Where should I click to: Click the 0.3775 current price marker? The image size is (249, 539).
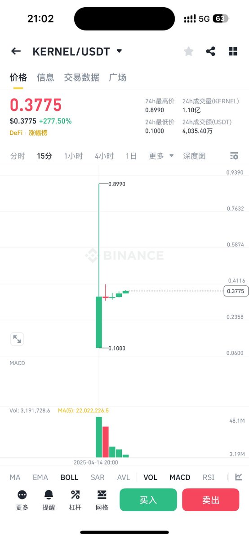236,291
